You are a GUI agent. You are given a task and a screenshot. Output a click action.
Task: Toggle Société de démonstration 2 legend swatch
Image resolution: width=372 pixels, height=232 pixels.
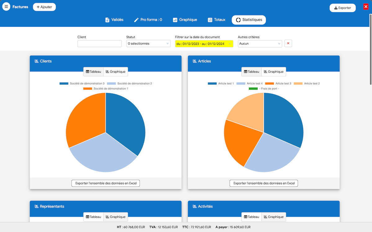(111, 84)
